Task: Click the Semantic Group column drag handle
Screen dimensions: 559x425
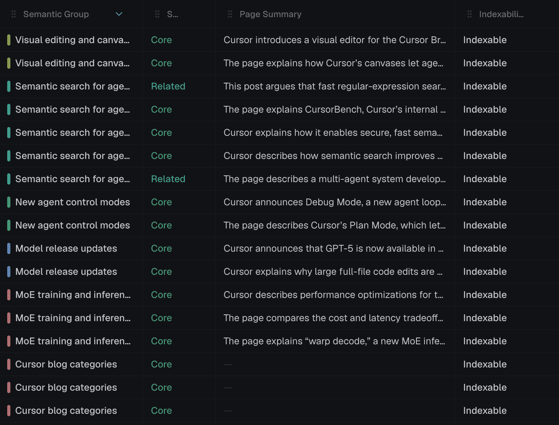Action: point(14,14)
